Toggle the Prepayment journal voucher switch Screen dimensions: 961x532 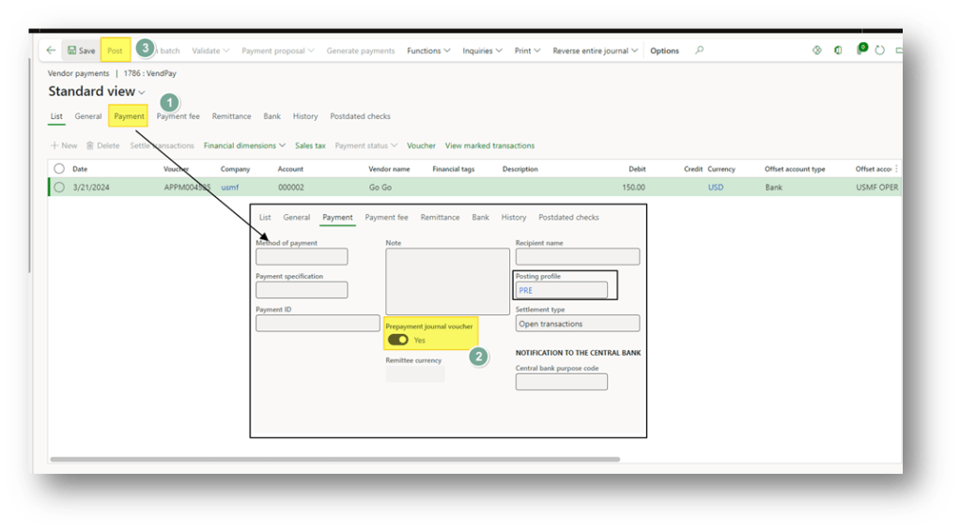click(x=397, y=340)
